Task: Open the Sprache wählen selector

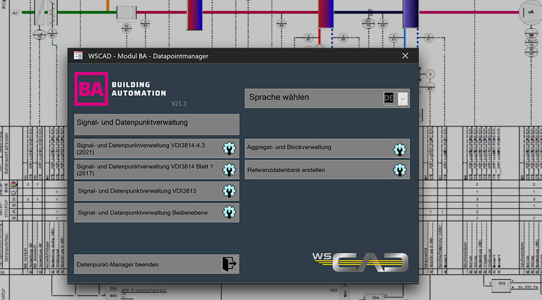Action: coord(312,98)
